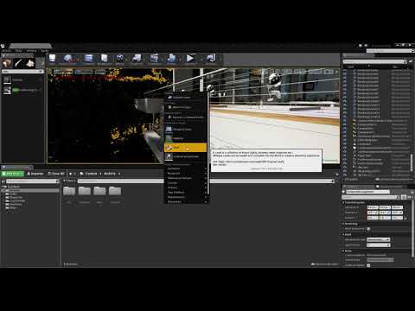This screenshot has height=311, width=415.
Task: Toggle the lock scale icon in Transform
Action: click(x=405, y=218)
